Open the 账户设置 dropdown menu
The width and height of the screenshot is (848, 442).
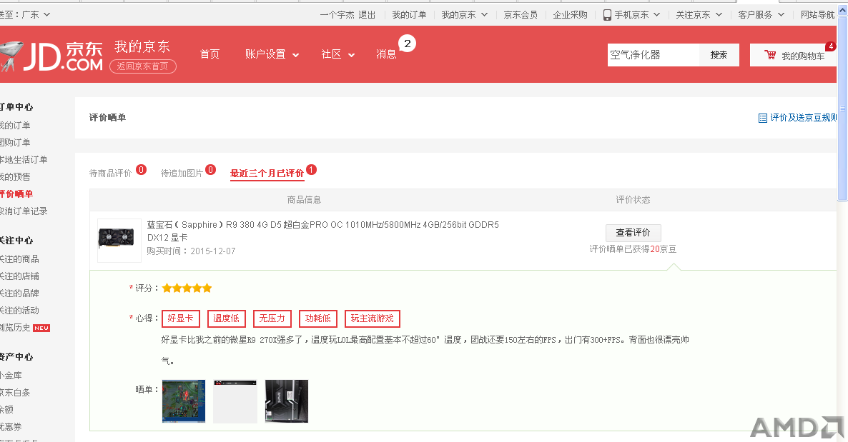[x=272, y=54]
